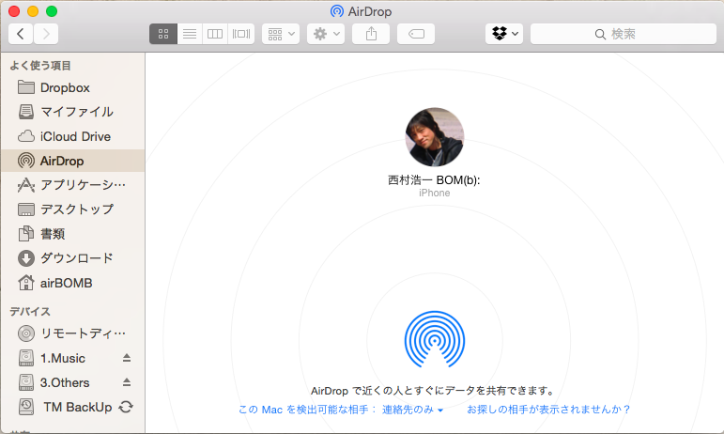Select リモートディスク in the sidebar

(x=73, y=333)
